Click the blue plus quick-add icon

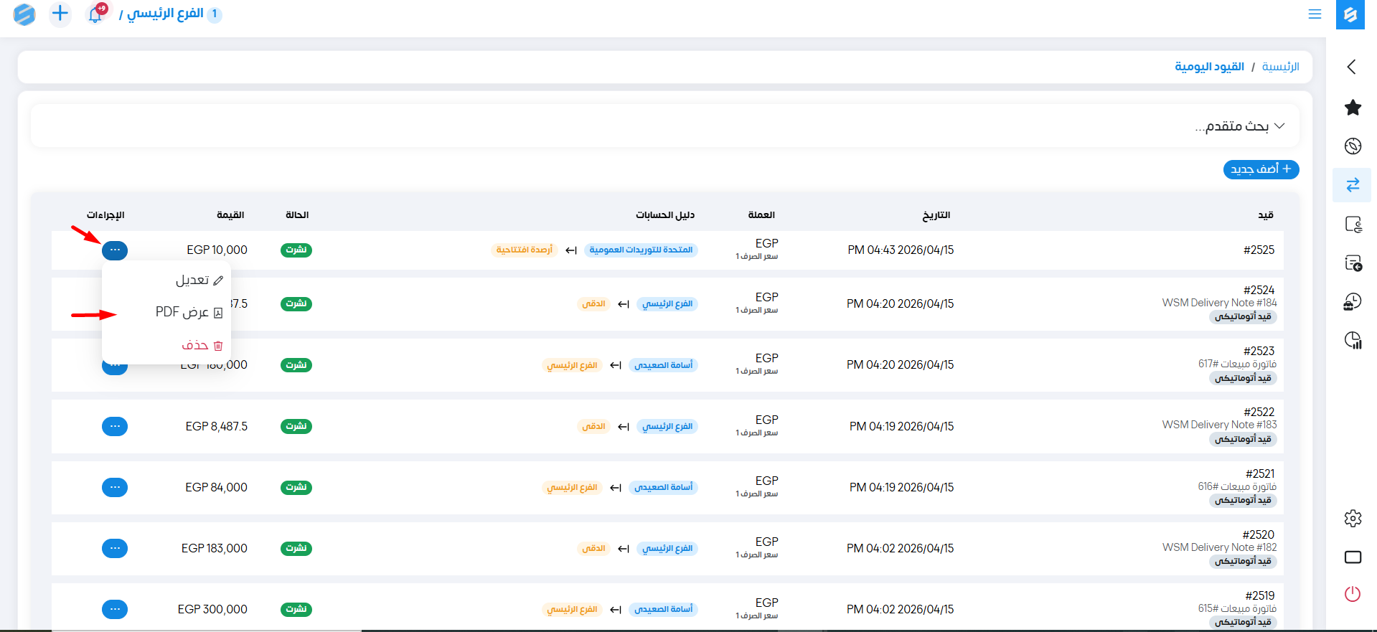click(x=60, y=14)
